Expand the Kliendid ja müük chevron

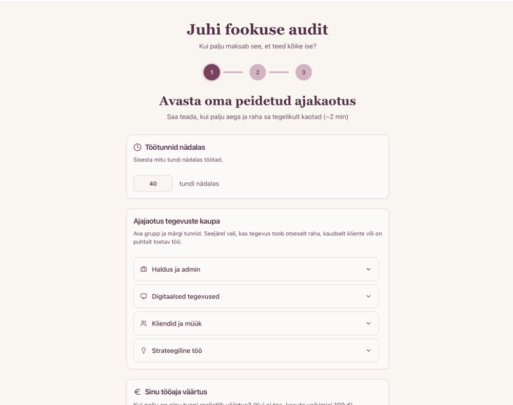368,323
